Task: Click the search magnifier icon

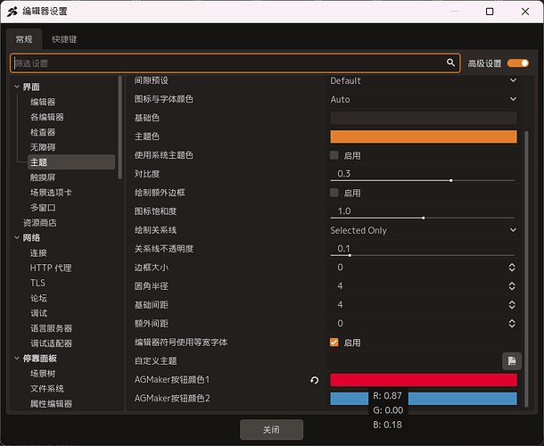Action: pyautogui.click(x=450, y=62)
